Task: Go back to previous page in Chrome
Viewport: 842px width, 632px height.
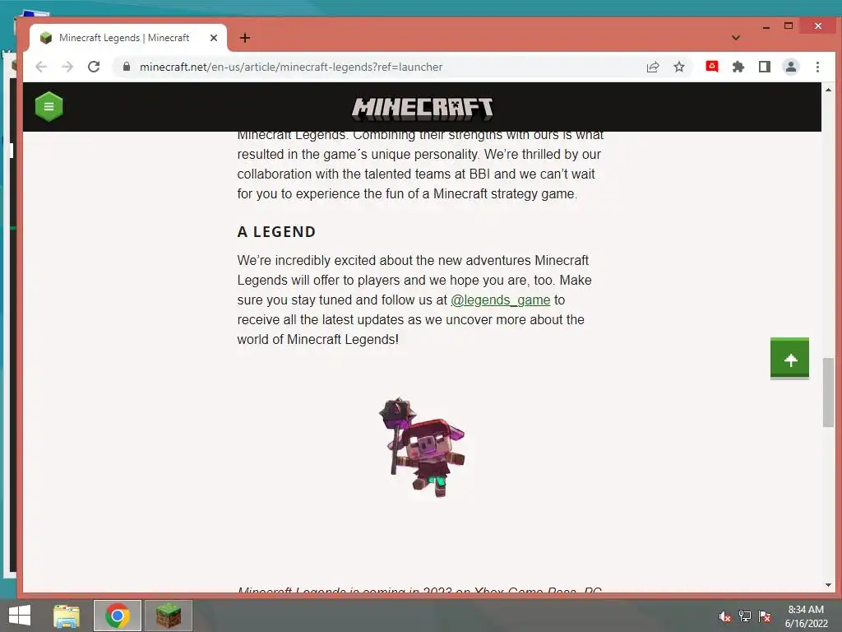Action: tap(41, 67)
